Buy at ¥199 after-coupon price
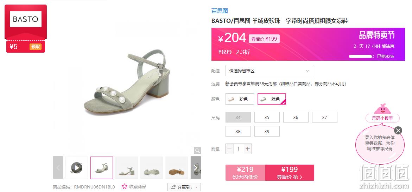This screenshot has height=192, width=412. (290, 173)
